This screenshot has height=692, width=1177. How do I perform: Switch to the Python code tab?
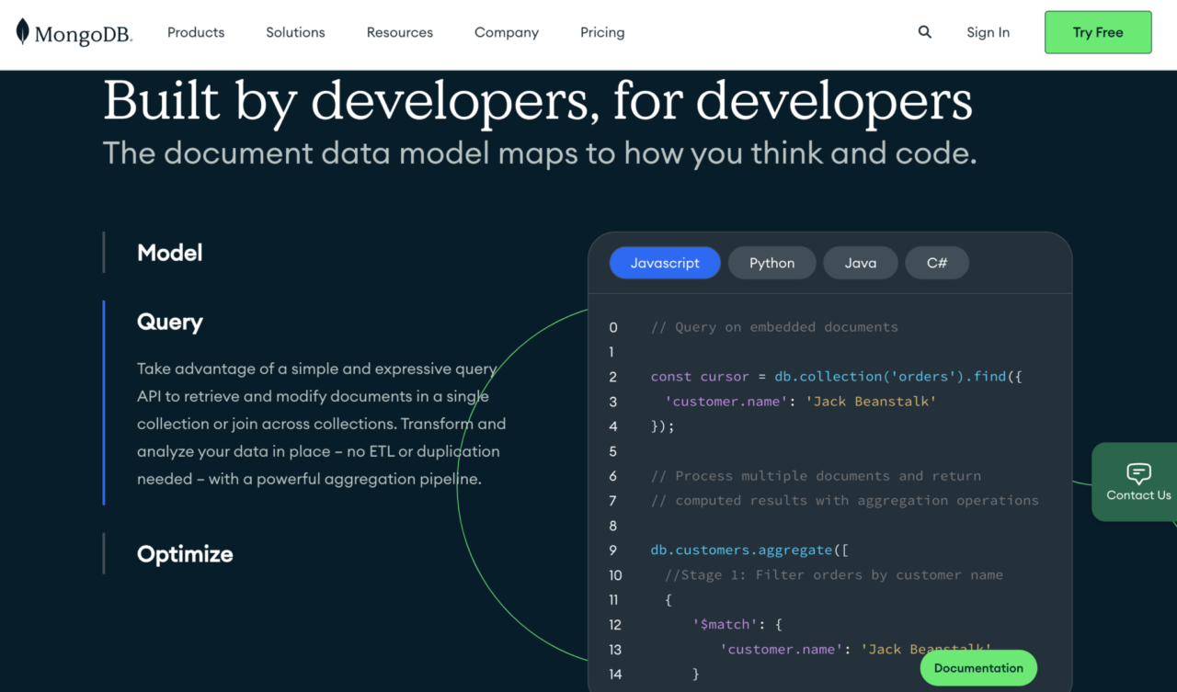pos(772,263)
